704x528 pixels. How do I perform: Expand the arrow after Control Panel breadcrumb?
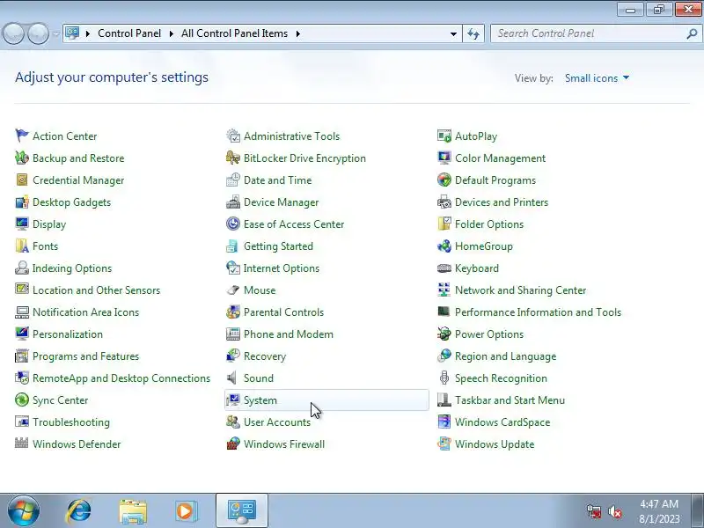coord(171,33)
